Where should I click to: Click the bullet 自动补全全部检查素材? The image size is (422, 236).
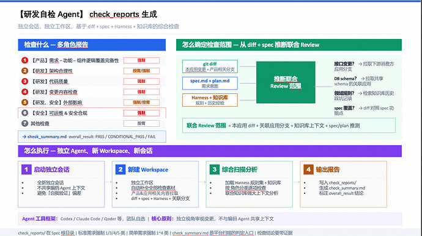pyautogui.click(x=153, y=188)
